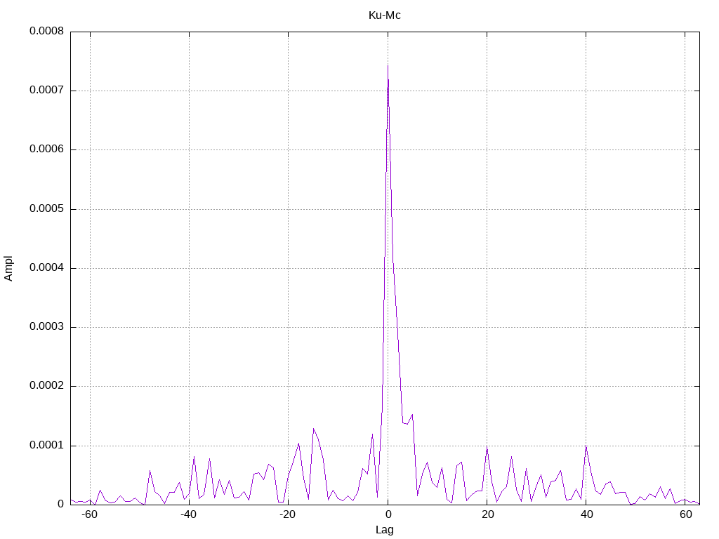Click the -20 x-axis tick label
This screenshot has height=539, width=719.
(x=287, y=514)
